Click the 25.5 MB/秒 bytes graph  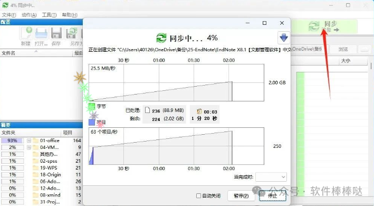[x=176, y=82]
